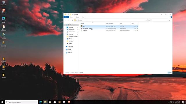The image size is (186, 104).
Task: Click the search magnifier icon in Explorer
Action: (170, 20)
